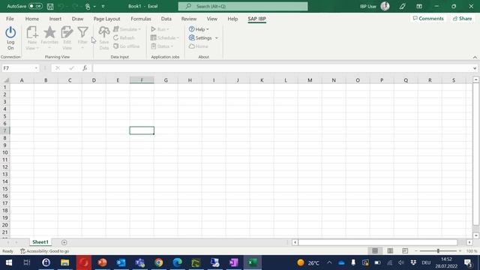Switch to Normal view icon in status bar
The width and height of the screenshot is (480, 270).
click(375, 250)
